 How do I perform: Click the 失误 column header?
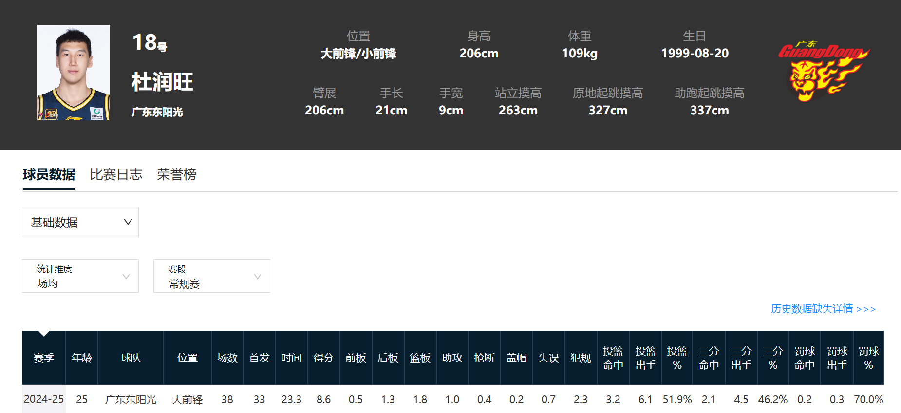[549, 358]
